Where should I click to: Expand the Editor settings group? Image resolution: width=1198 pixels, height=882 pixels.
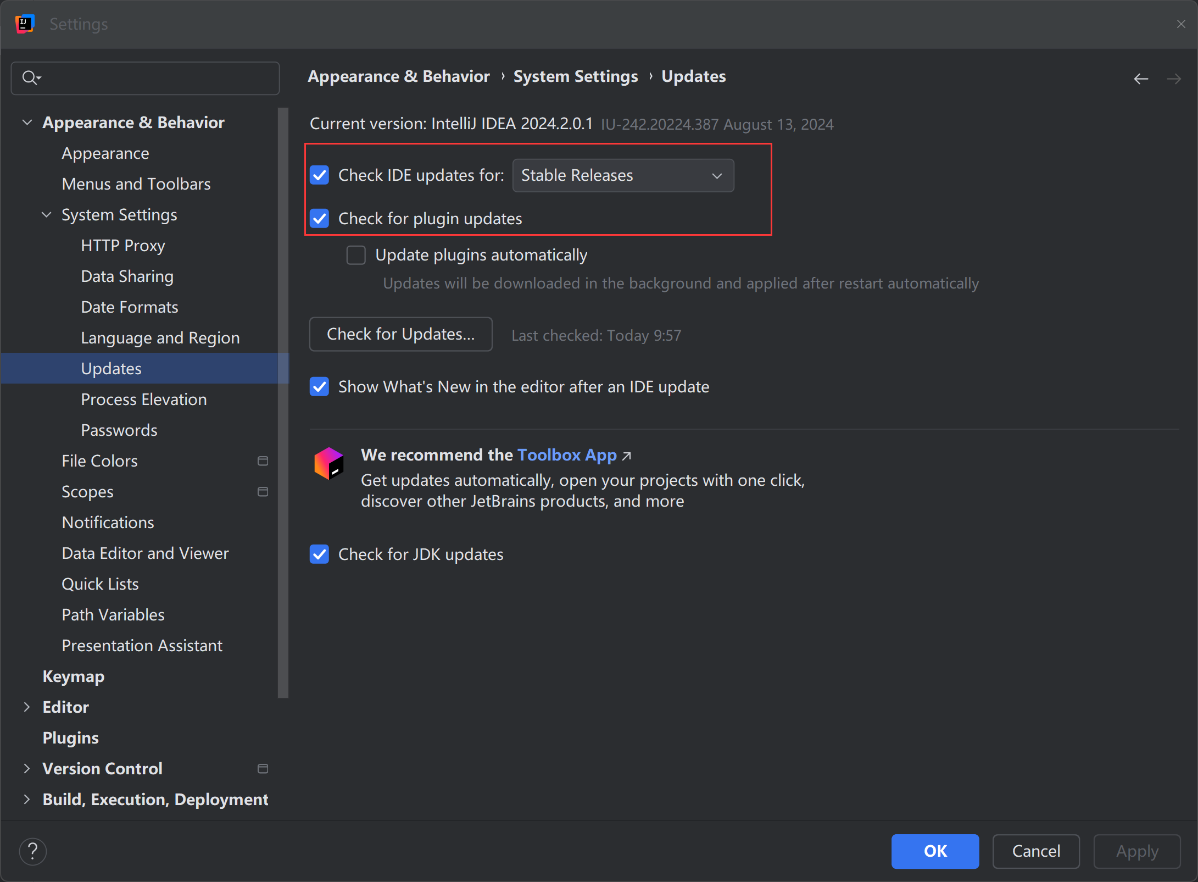(x=26, y=707)
